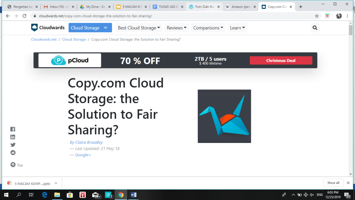The width and height of the screenshot is (355, 200).
Task: Click Cloud Storage breadcrumb link
Action: pos(74,40)
